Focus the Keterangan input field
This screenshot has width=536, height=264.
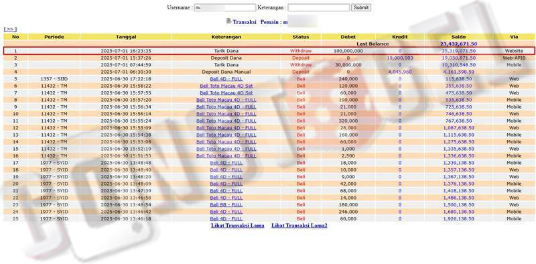[x=319, y=7]
